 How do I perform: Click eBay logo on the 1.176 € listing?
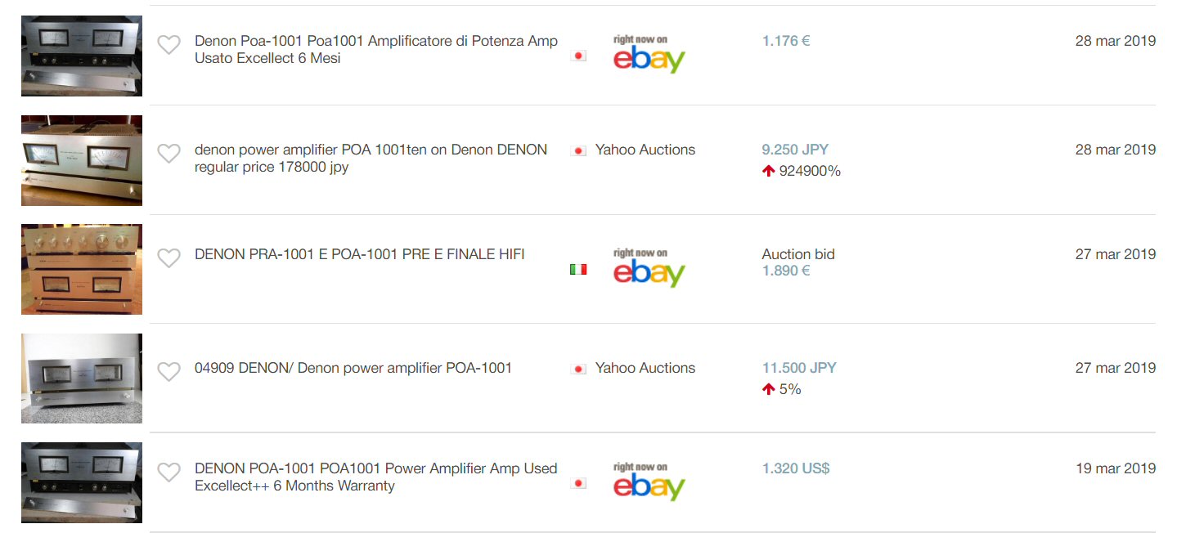[649, 55]
